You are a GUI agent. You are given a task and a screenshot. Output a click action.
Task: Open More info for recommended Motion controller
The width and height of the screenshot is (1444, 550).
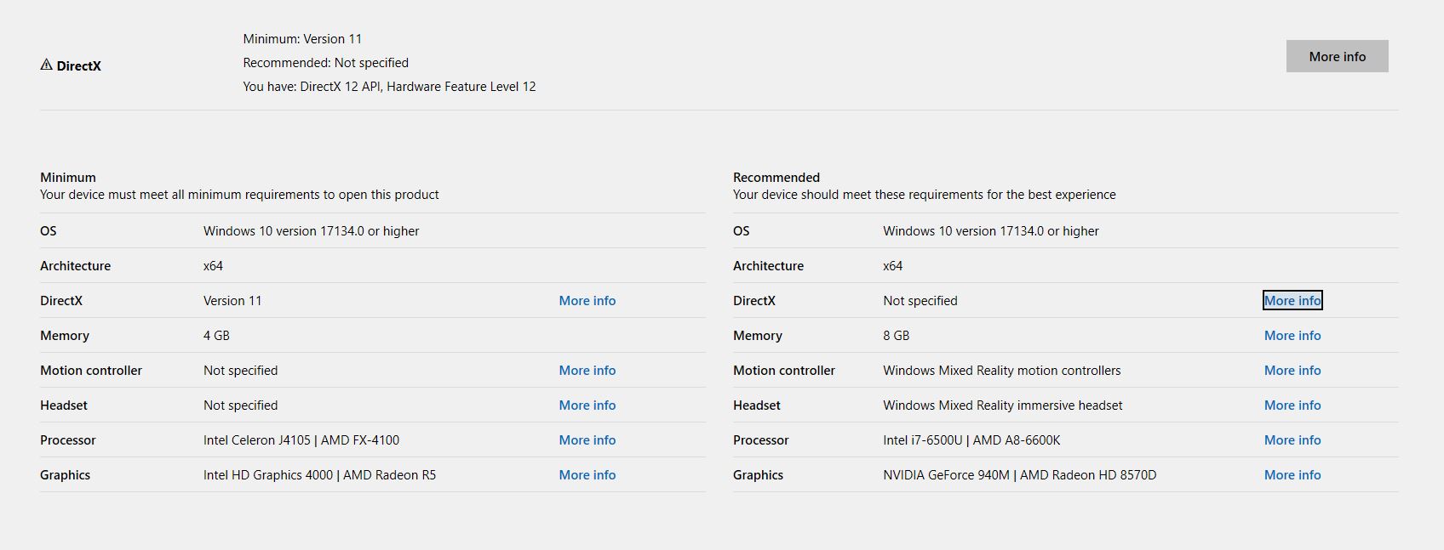[x=1292, y=371]
